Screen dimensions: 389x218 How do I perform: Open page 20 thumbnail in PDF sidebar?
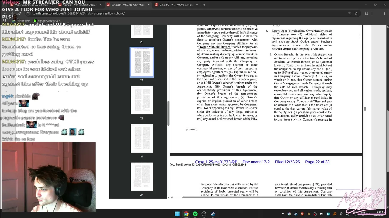point(142,31)
